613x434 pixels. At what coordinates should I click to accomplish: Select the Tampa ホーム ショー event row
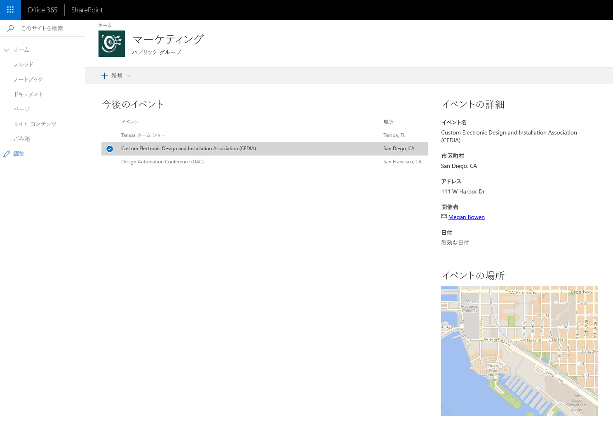[x=265, y=136]
